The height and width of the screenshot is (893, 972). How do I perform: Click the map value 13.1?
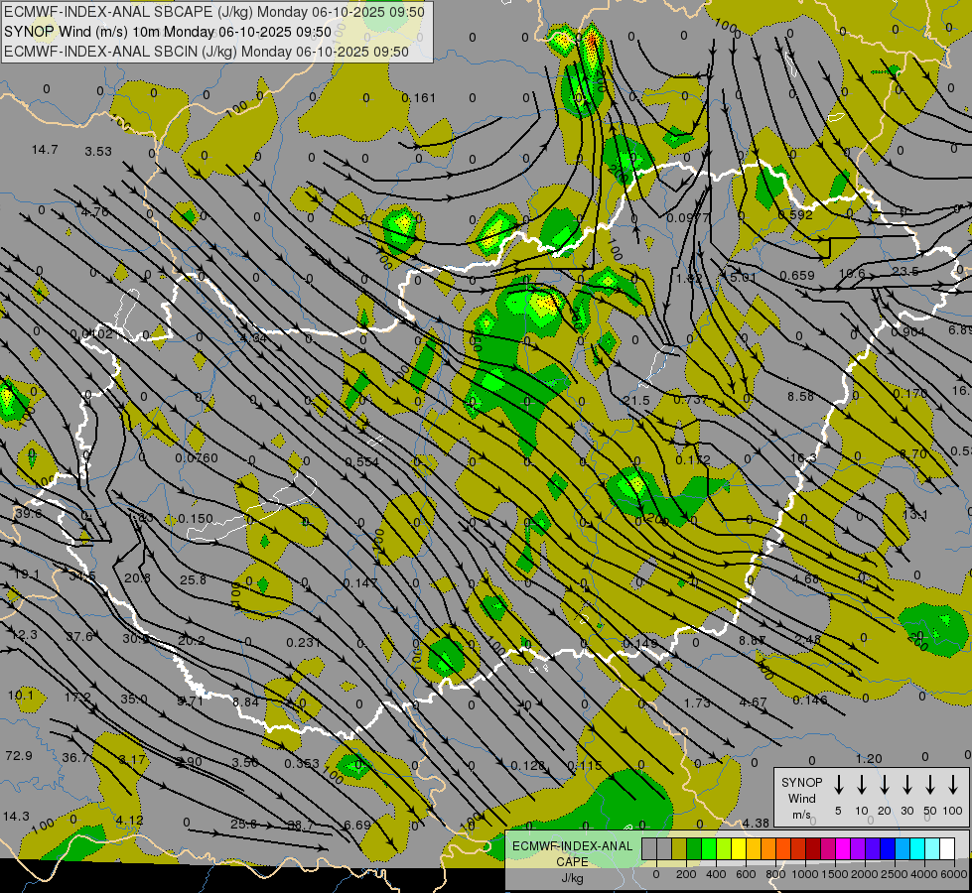point(915,515)
